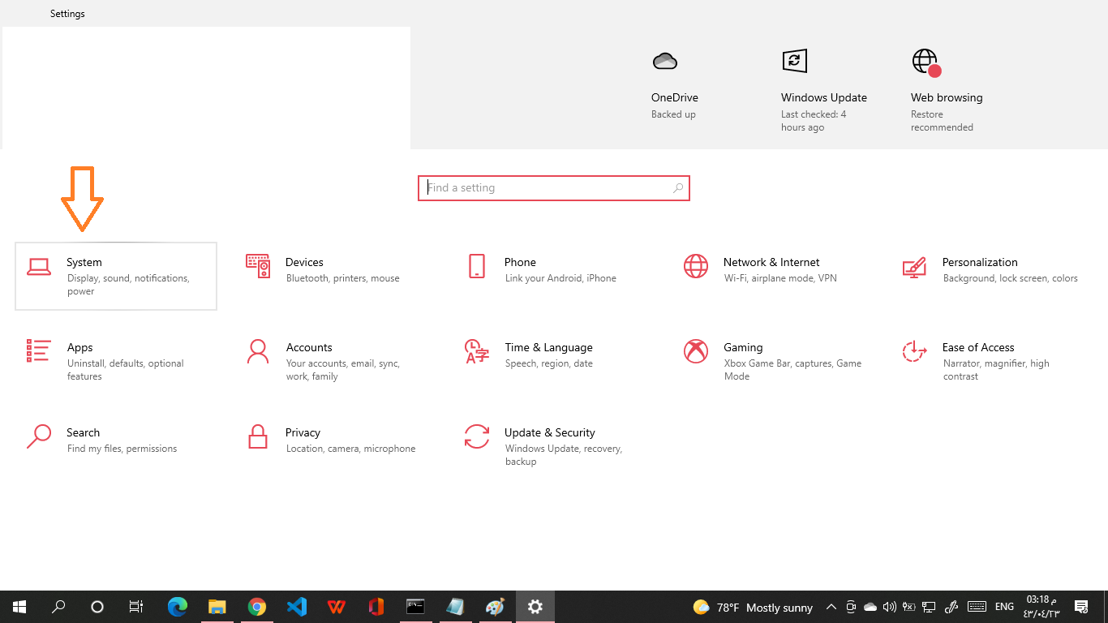Click the Windows Update status tile
Viewport: 1108px width, 623px height.
[x=824, y=89]
